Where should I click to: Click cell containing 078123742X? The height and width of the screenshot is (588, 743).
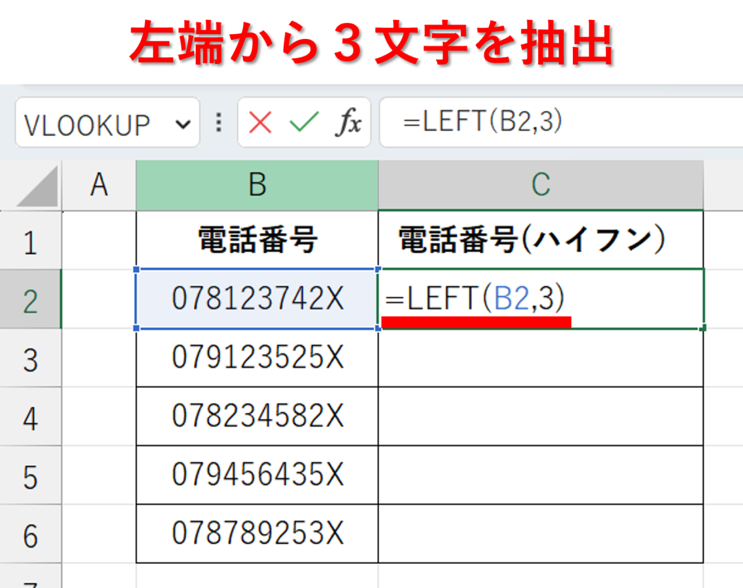click(x=257, y=298)
